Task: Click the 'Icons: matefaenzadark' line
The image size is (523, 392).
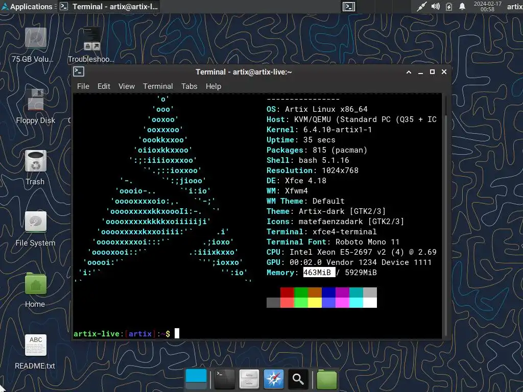Action: click(335, 222)
